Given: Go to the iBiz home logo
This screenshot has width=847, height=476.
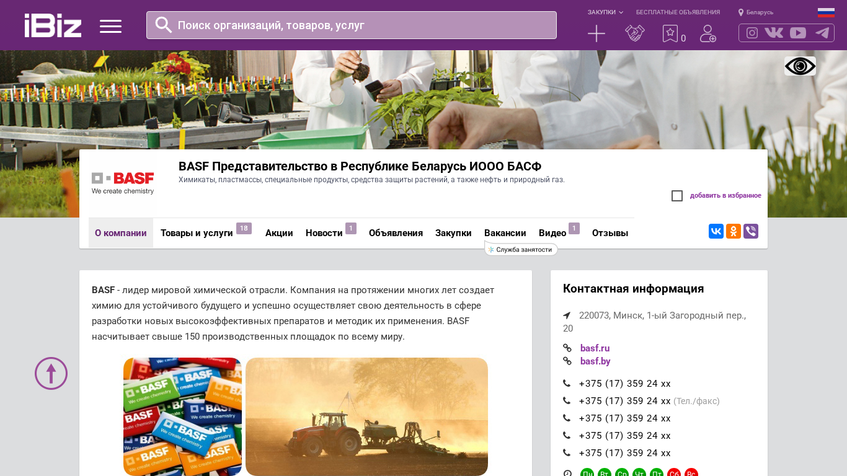Looking at the screenshot, I should [53, 25].
